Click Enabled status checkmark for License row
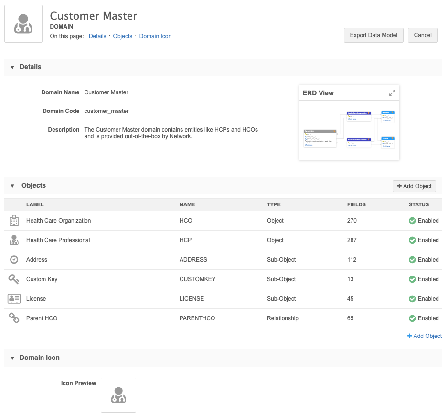 click(x=412, y=299)
